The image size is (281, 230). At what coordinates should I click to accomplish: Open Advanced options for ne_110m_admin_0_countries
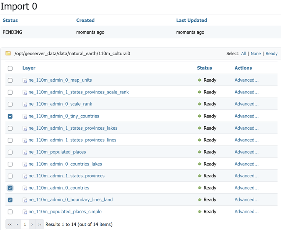point(247,188)
